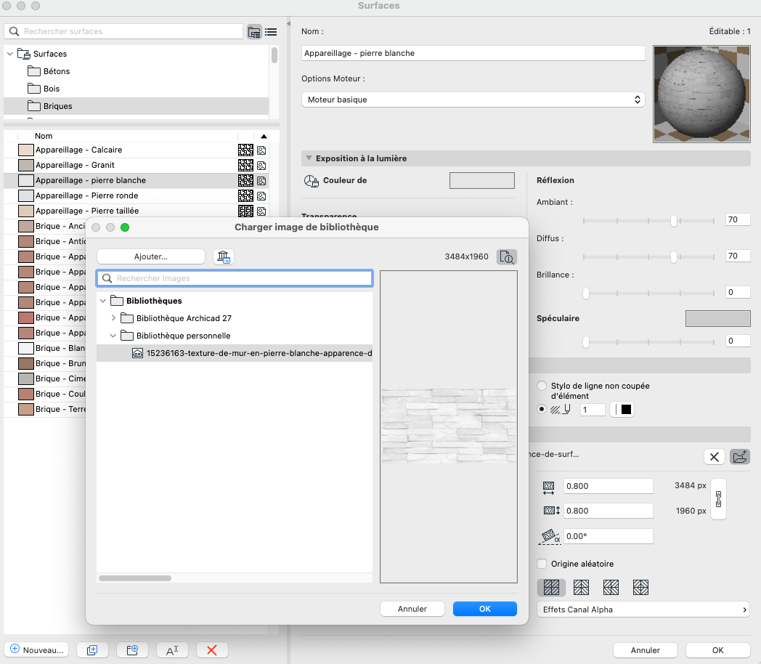Click the texture rotation angle icon

(550, 536)
